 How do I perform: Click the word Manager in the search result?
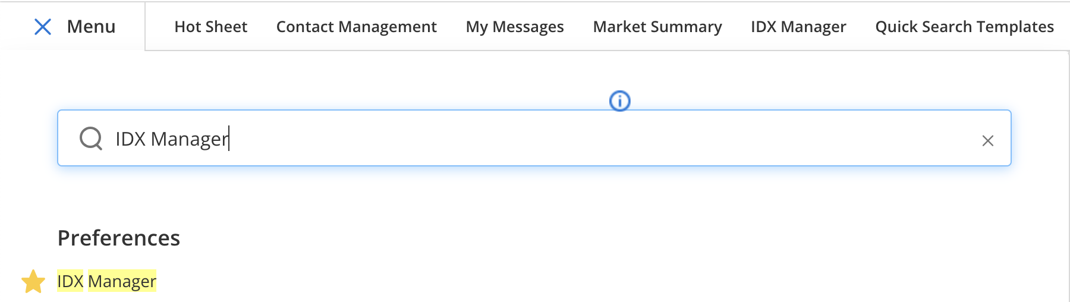122,281
